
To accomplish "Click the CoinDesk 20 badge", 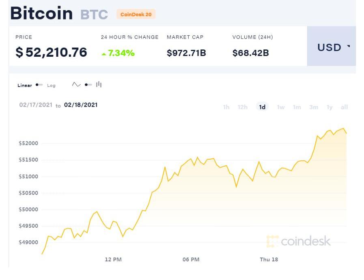I will coord(136,15).
